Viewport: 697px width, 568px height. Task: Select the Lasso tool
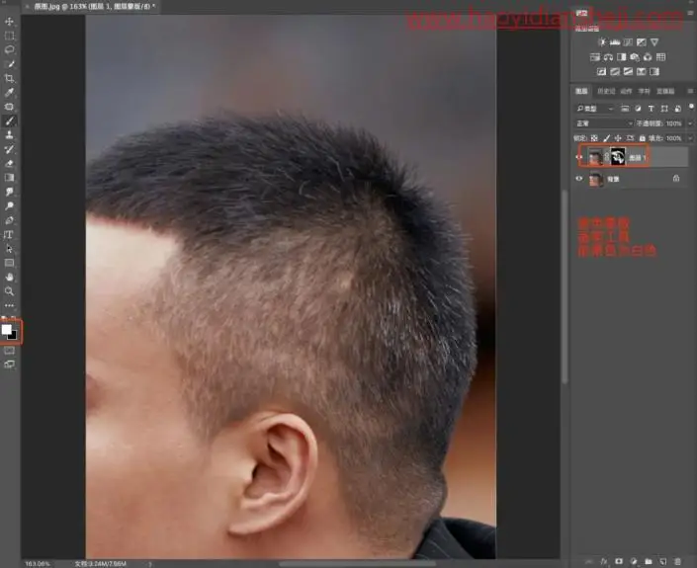click(9, 49)
